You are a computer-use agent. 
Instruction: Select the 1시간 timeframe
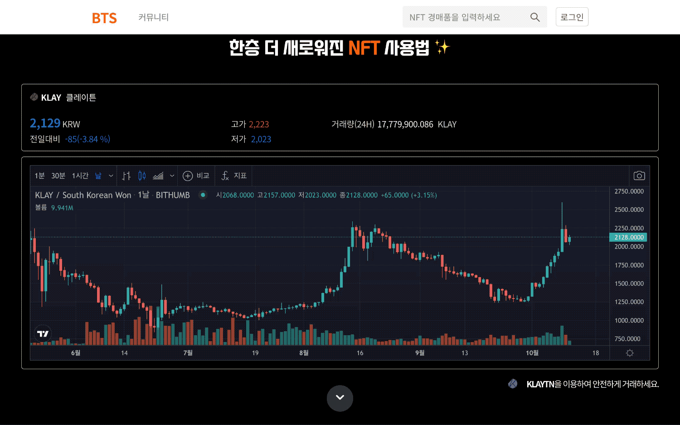tap(80, 176)
